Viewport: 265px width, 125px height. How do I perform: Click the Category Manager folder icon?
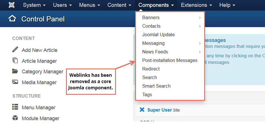click(x=15, y=71)
